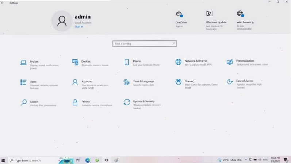The image size is (291, 164).
Task: Open the Windows Start button
Action: (3, 160)
